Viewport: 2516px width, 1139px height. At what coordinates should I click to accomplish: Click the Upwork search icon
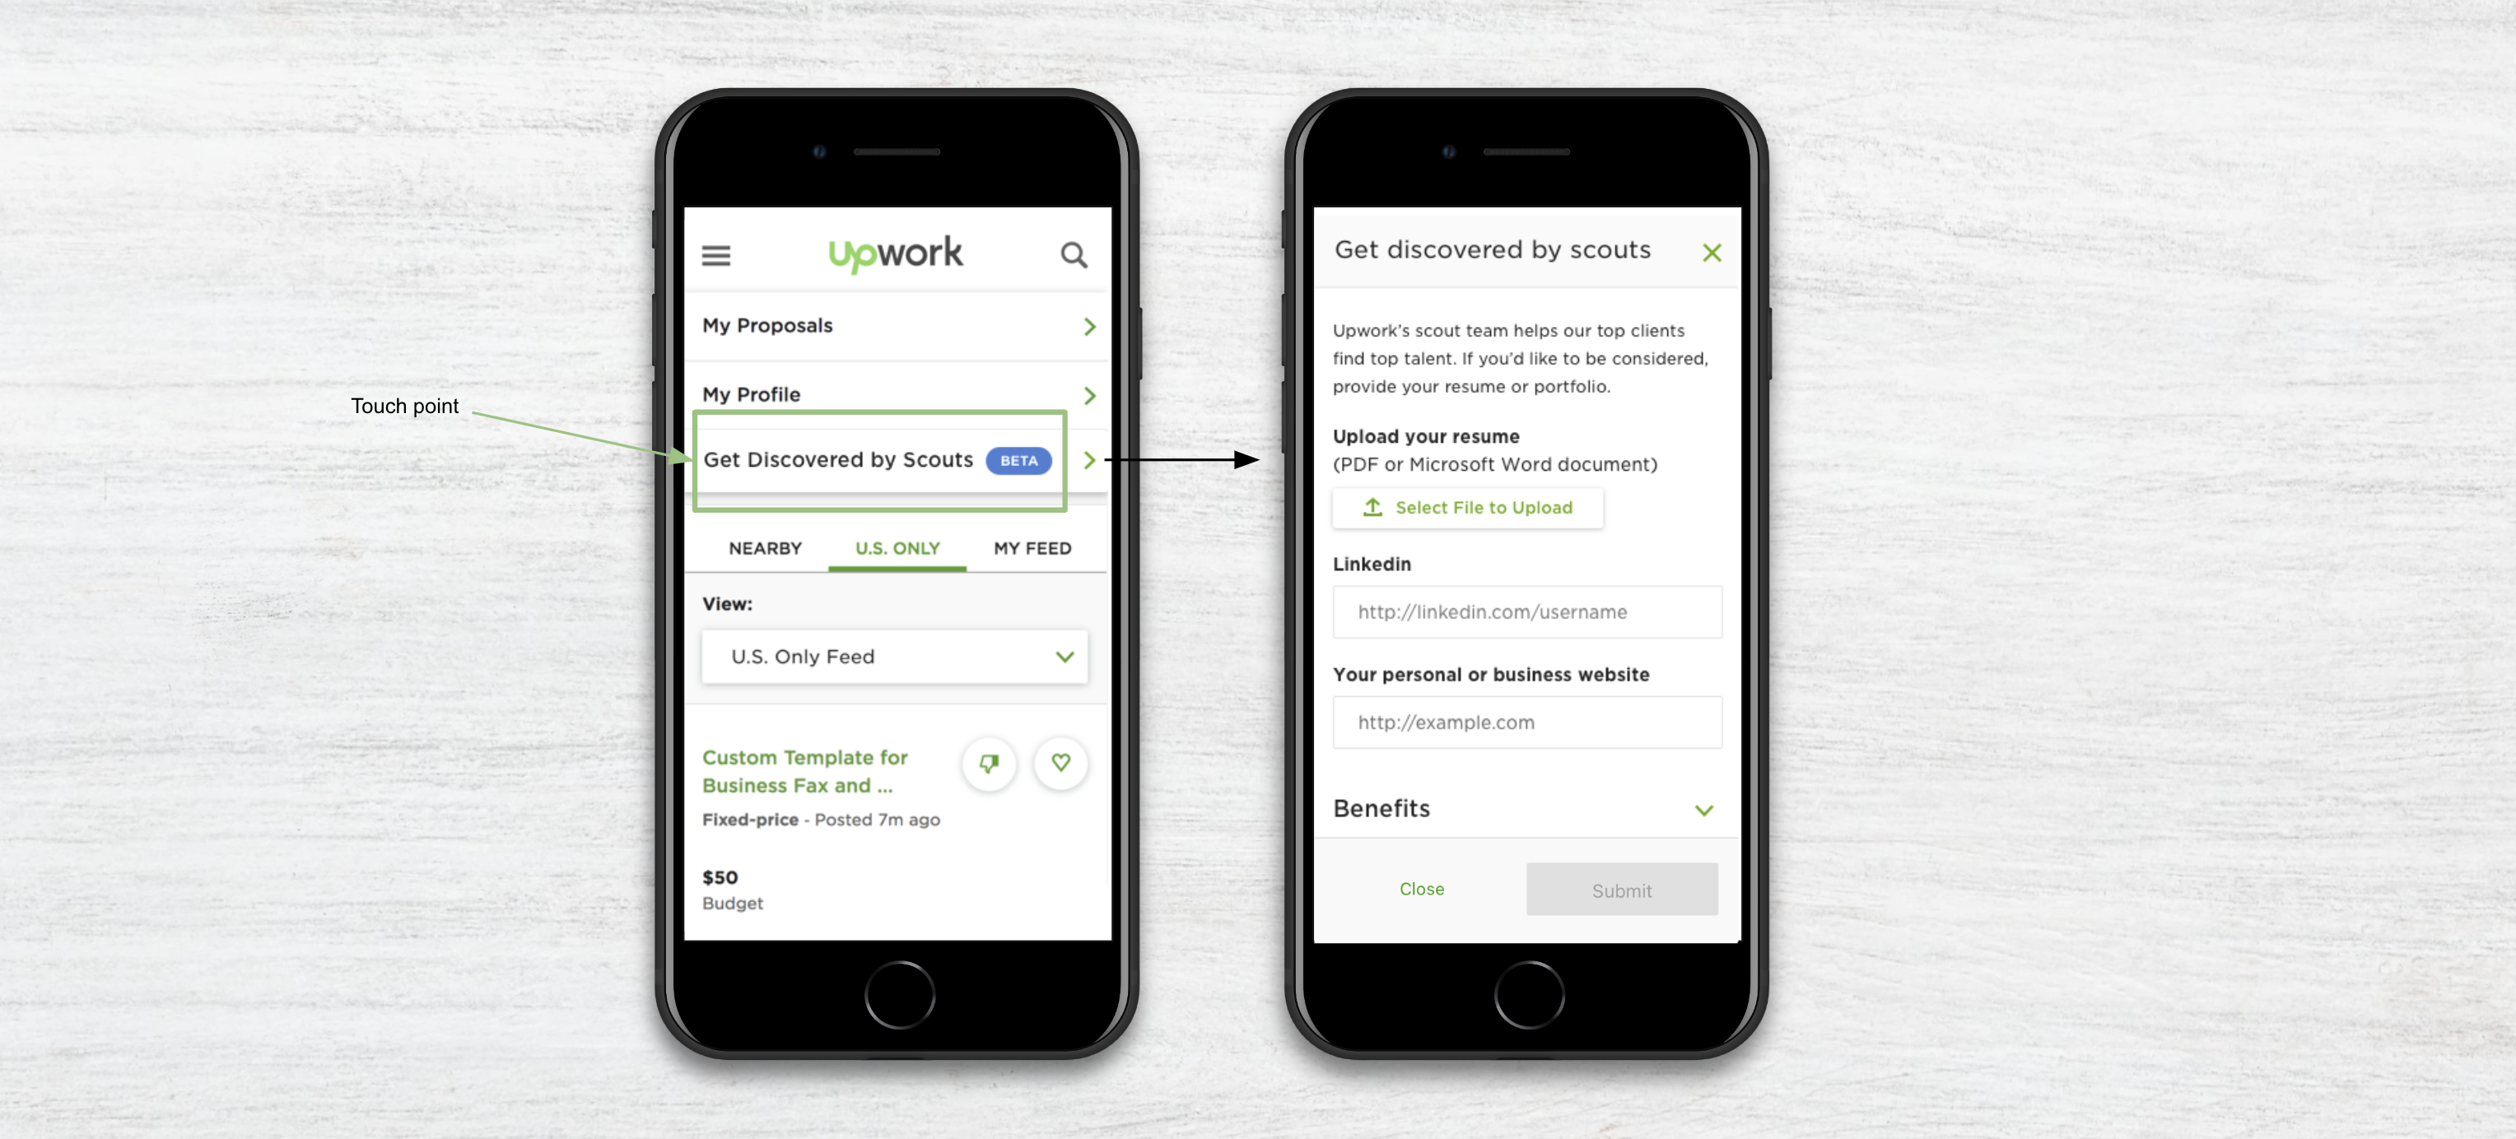tap(1074, 255)
